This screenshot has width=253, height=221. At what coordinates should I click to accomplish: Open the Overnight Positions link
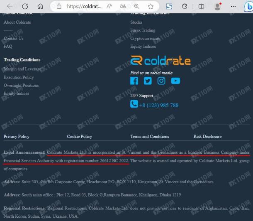21,86
